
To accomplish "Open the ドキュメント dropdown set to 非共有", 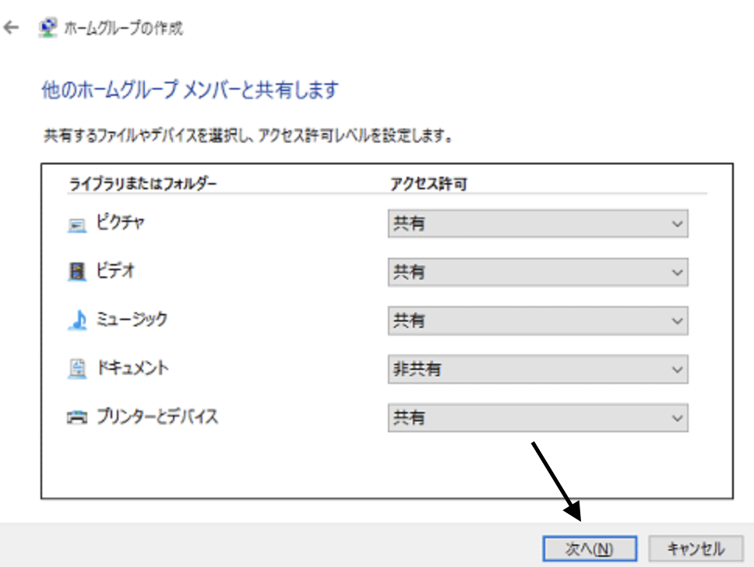I will click(x=537, y=369).
